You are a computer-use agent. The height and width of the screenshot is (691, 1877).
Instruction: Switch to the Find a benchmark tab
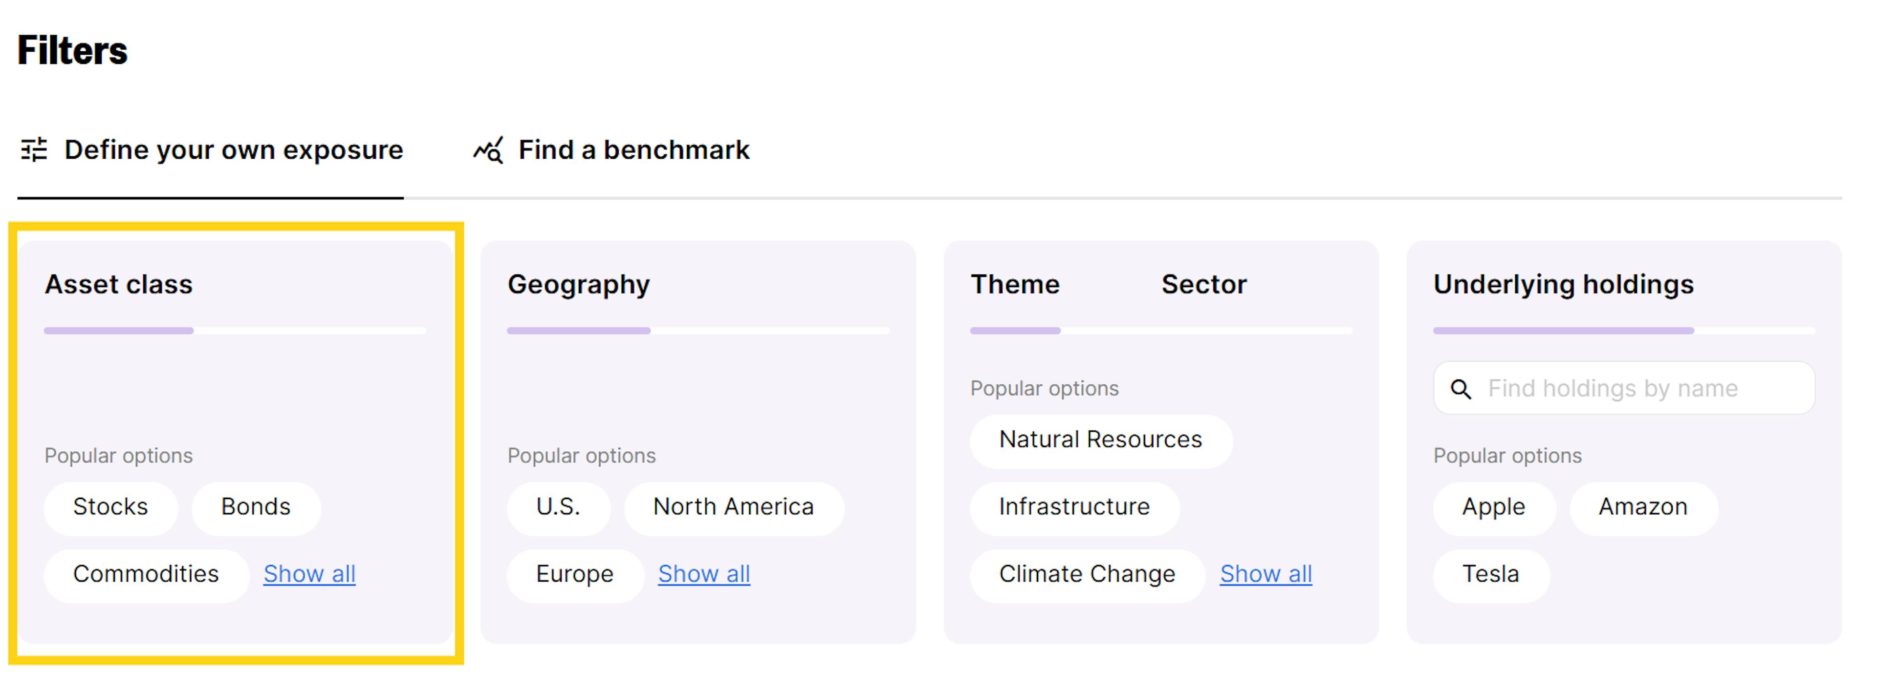(x=633, y=150)
